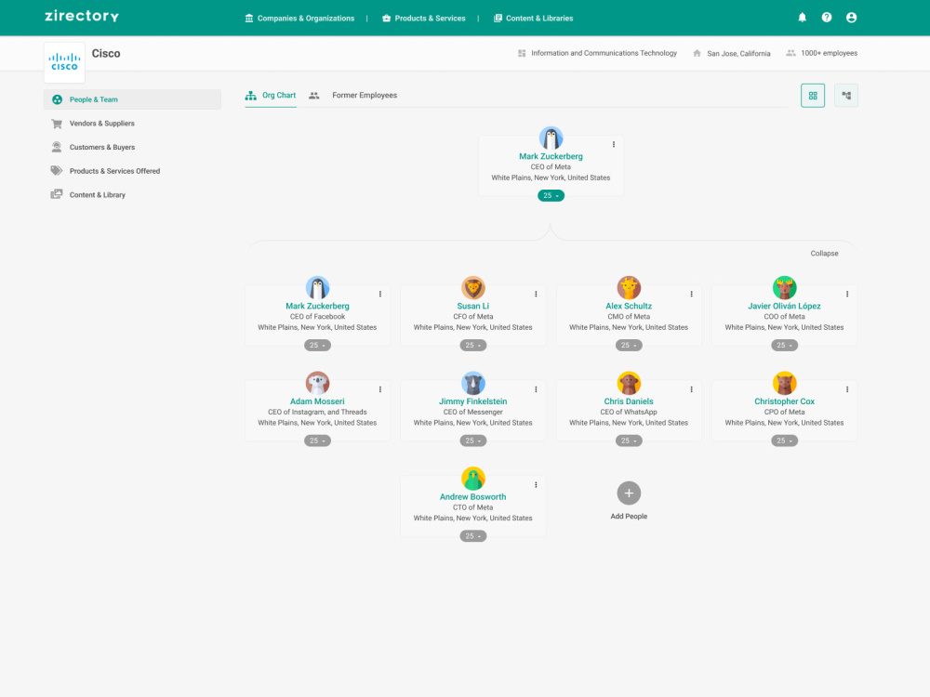Screen dimensions: 930x697
Task: Expand Susan Li's 25 reports badge
Action: coord(473,345)
